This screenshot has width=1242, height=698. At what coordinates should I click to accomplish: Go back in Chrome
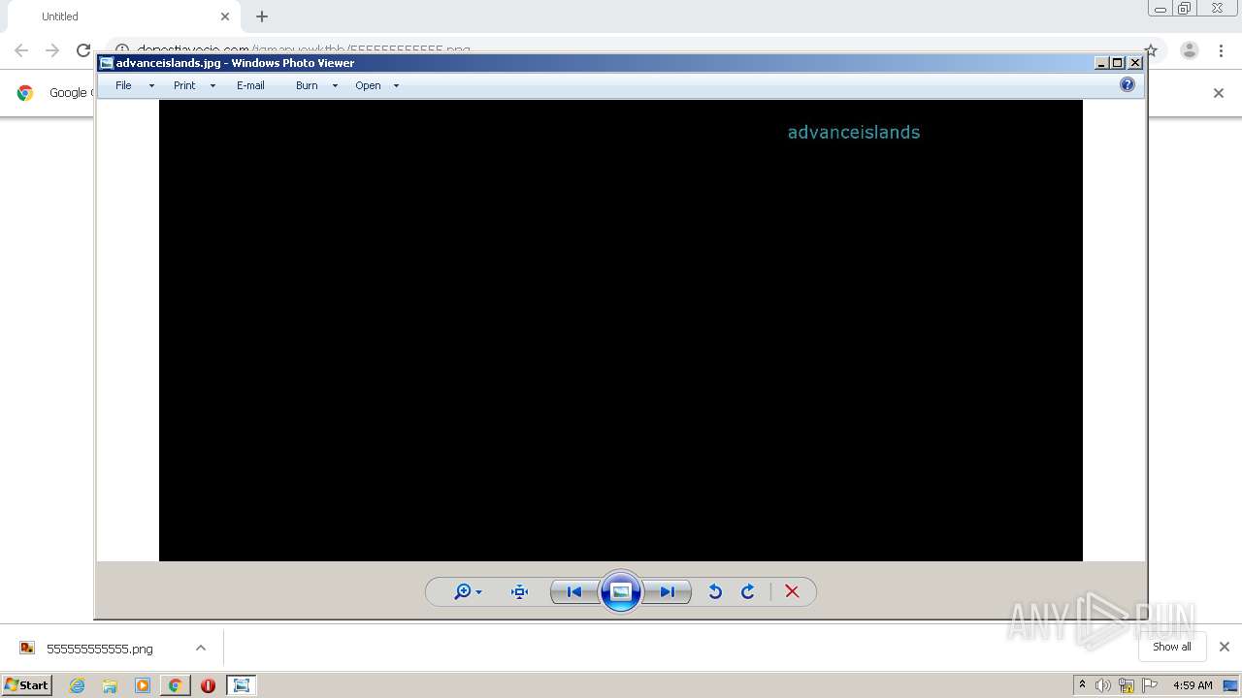[x=21, y=50]
